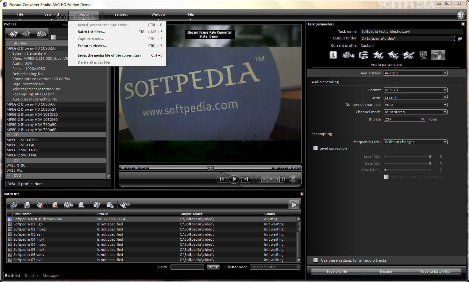The image size is (469, 282).
Task: Skip to next frame in preview player
Action: point(246,179)
